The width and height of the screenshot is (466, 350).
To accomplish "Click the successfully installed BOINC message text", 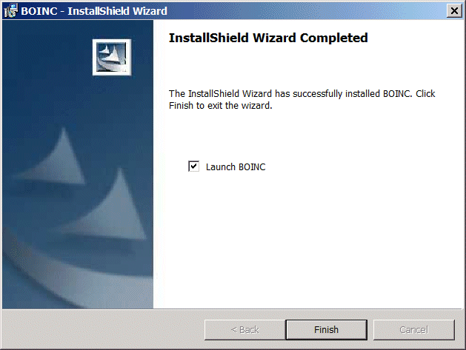I will click(302, 99).
